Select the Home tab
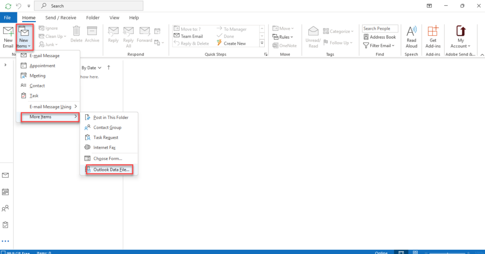This screenshot has width=485, height=254. (x=29, y=17)
